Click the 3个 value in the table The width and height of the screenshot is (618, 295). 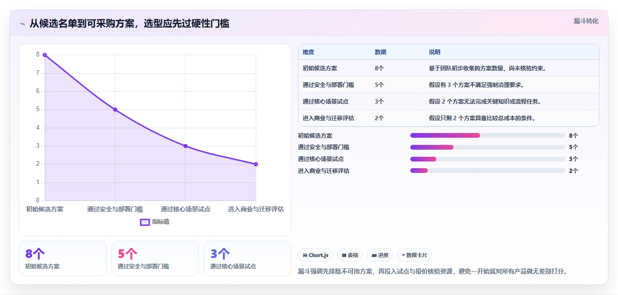tap(379, 102)
